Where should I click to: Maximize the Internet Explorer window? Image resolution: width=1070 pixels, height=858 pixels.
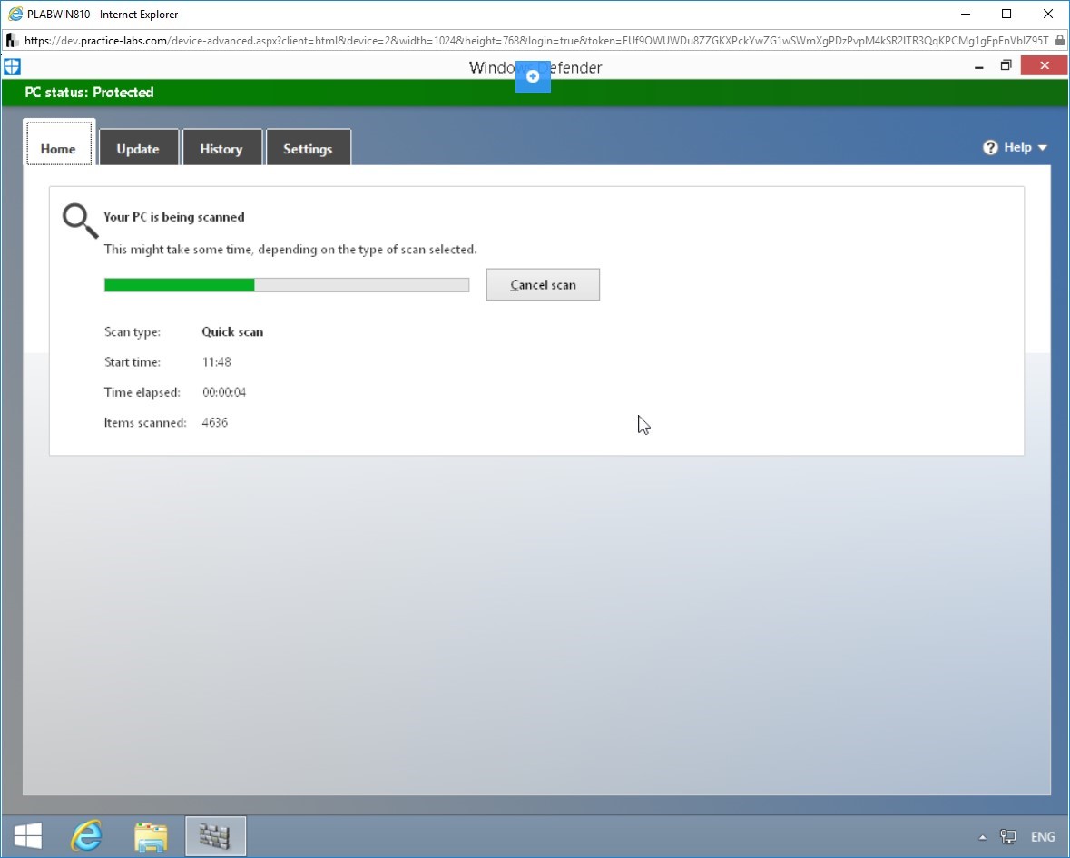click(1006, 14)
